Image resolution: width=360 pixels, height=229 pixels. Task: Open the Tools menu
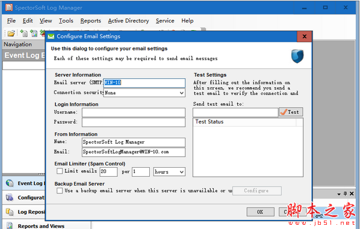point(66,21)
